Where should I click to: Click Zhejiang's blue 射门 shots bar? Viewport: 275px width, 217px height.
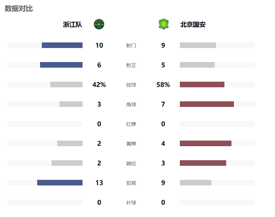pos(62,45)
